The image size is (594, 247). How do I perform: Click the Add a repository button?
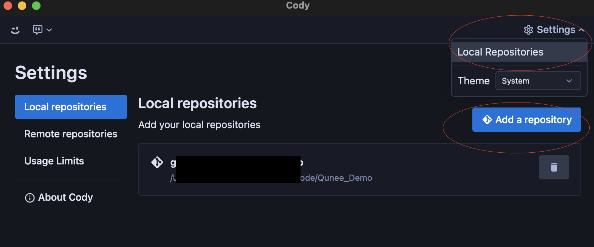coord(526,120)
